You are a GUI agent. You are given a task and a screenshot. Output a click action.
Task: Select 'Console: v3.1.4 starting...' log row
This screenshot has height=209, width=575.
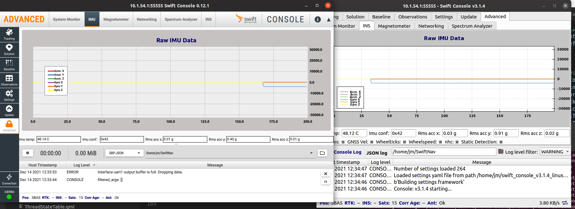click(x=452, y=189)
